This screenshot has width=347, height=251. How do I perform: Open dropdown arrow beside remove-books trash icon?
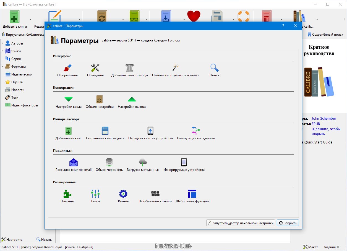[x=281, y=19]
